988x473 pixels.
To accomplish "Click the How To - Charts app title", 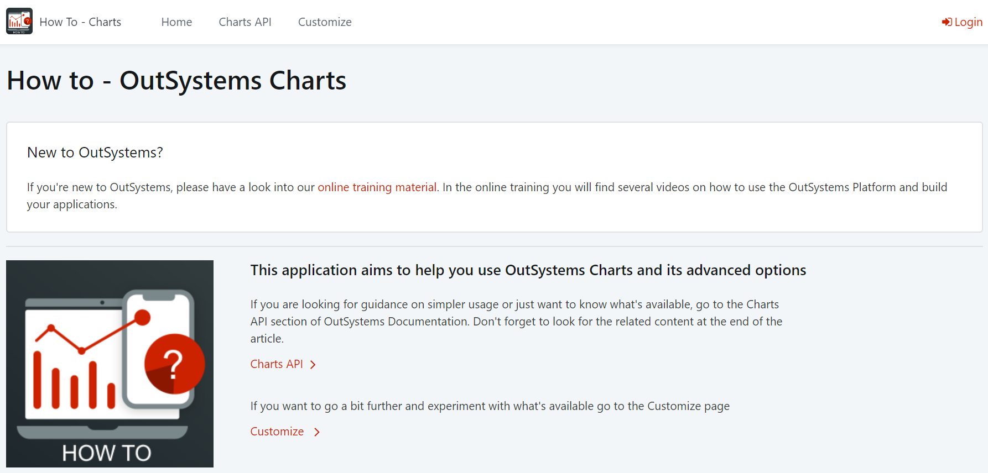I will click(x=80, y=22).
